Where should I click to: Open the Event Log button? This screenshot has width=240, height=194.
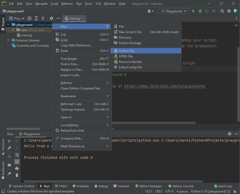[223, 186]
